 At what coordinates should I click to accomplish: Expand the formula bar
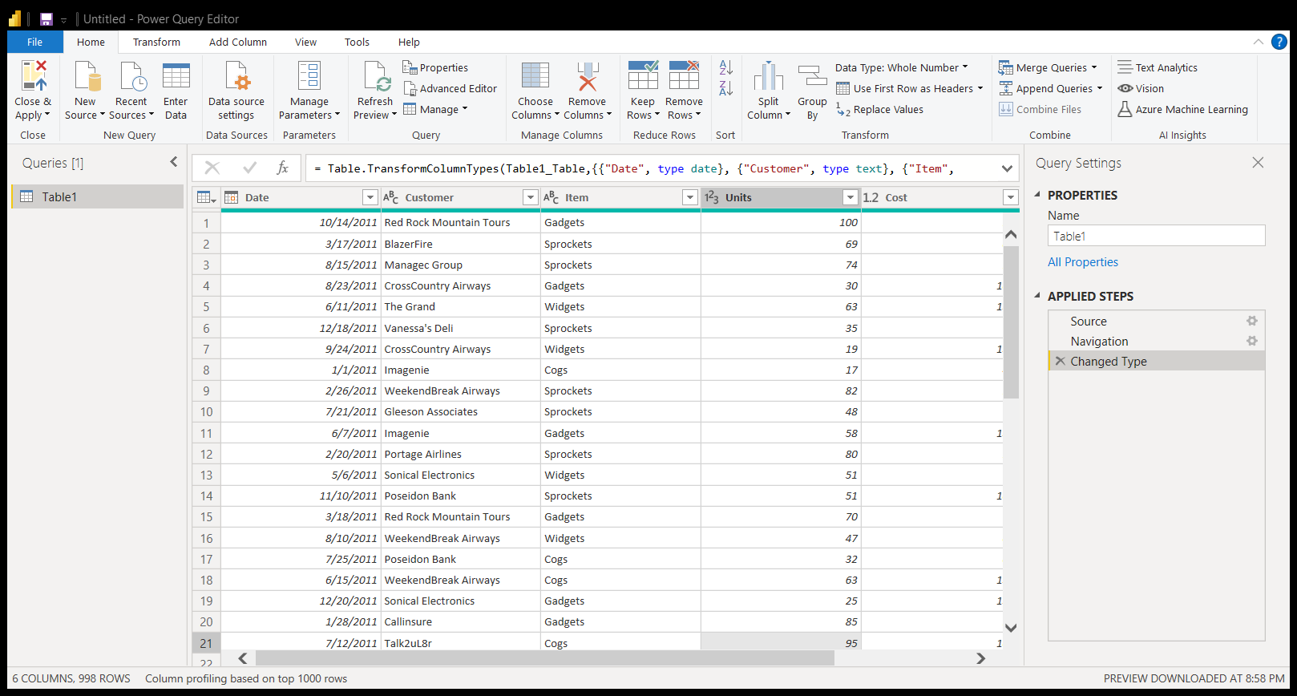click(x=1007, y=168)
